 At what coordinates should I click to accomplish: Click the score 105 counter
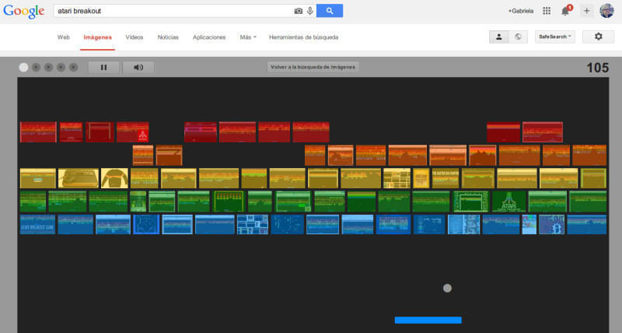pos(597,68)
